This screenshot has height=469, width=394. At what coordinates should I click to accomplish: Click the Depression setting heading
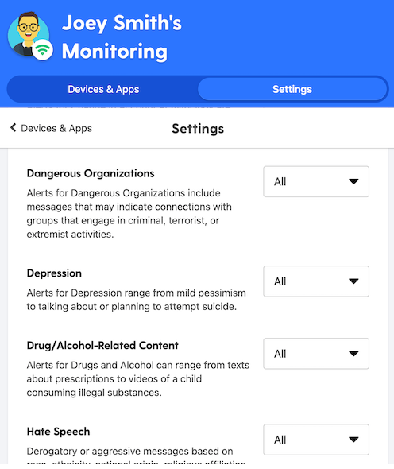pyautogui.click(x=54, y=273)
